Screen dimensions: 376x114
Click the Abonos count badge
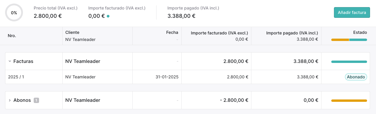click(x=36, y=100)
